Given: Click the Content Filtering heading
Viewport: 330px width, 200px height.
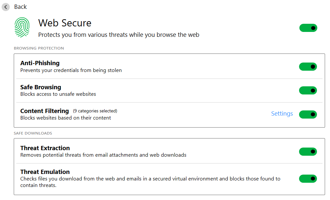Looking at the screenshot, I should pyautogui.click(x=45, y=111).
